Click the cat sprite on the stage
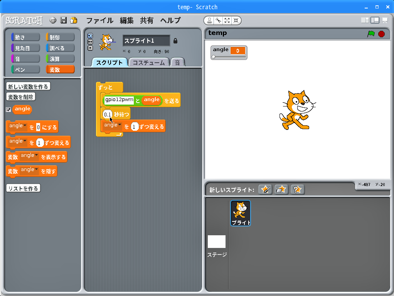The image size is (394, 296). coord(297,110)
